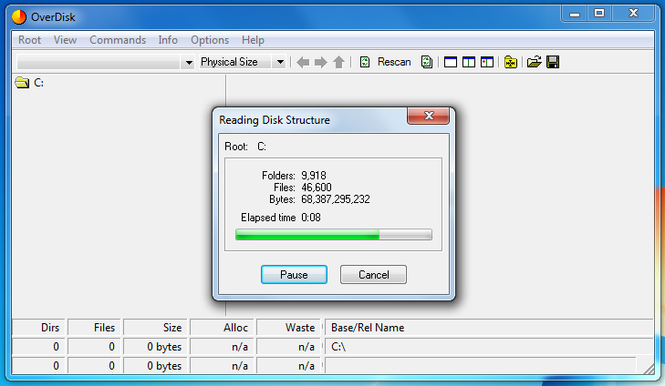
Task: Open the View menu
Action: click(x=65, y=40)
